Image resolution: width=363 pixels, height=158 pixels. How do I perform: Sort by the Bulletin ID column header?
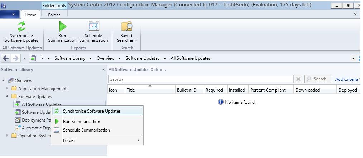189,90
